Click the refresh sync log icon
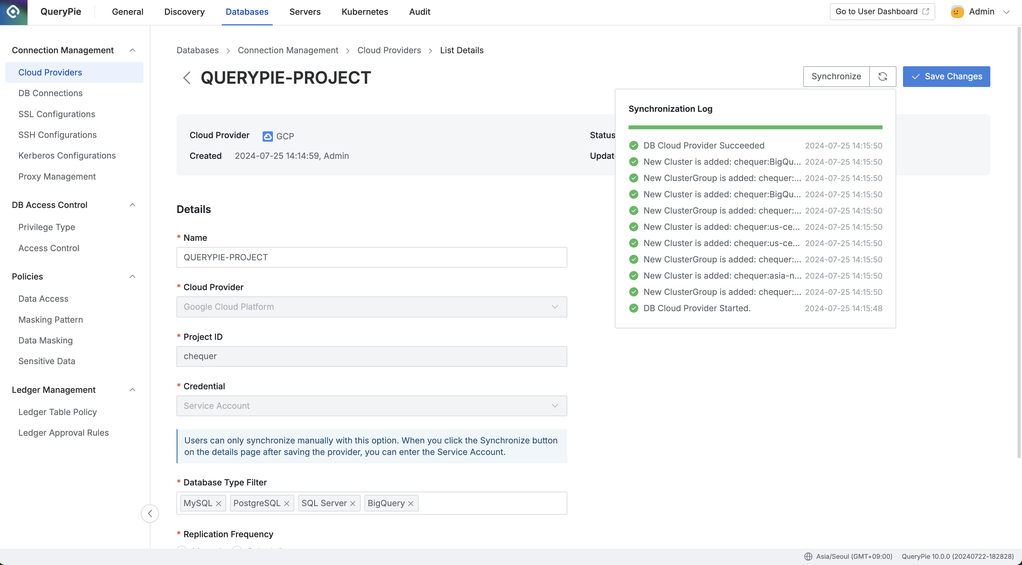Image resolution: width=1022 pixels, height=565 pixels. 882,77
